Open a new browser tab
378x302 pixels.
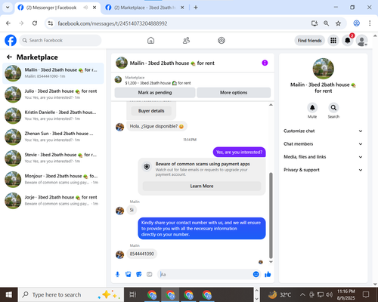tap(196, 8)
